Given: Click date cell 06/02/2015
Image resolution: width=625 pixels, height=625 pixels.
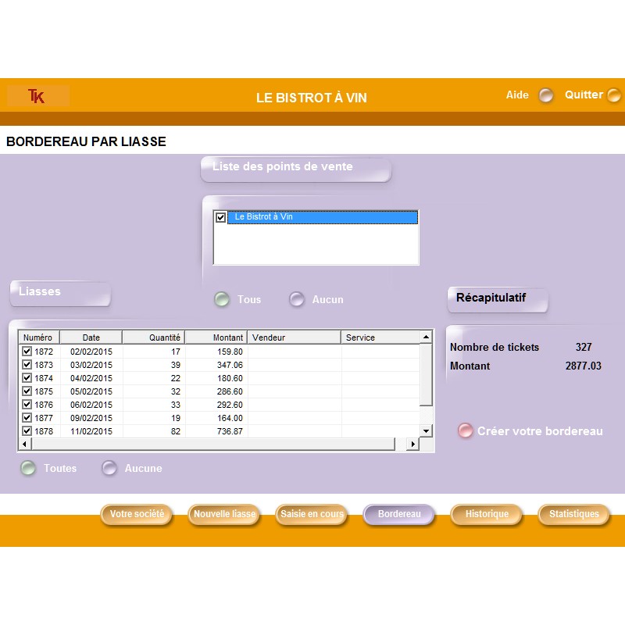Looking at the screenshot, I should 91,405.
